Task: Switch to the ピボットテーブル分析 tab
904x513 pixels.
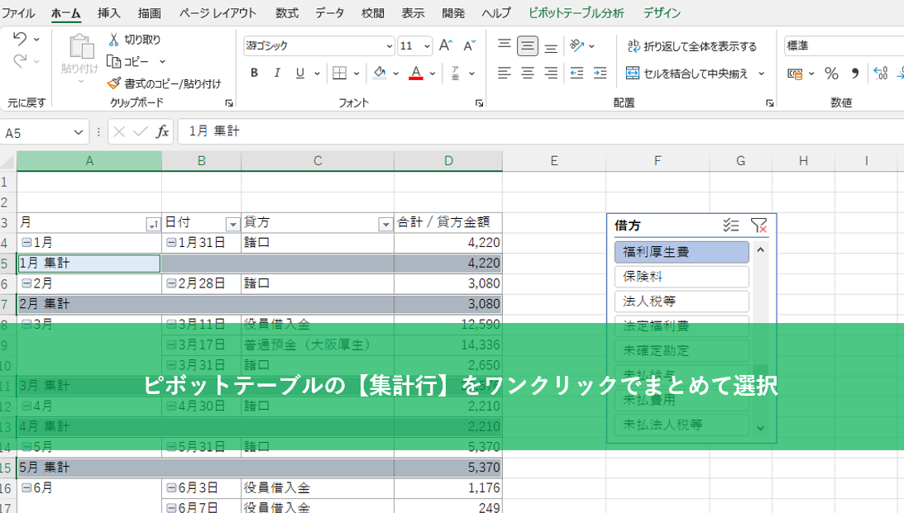Action: pos(576,13)
